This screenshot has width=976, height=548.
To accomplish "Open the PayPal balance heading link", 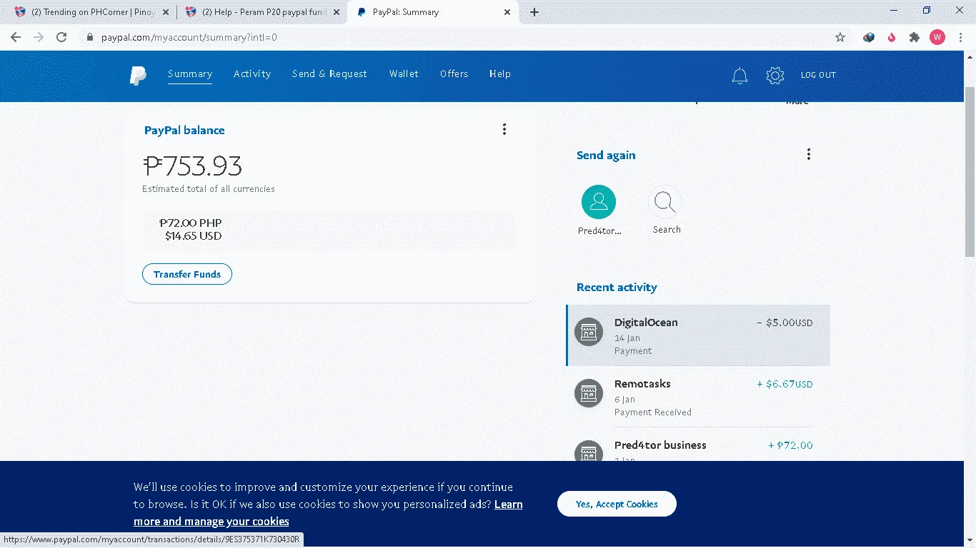I will (x=184, y=130).
